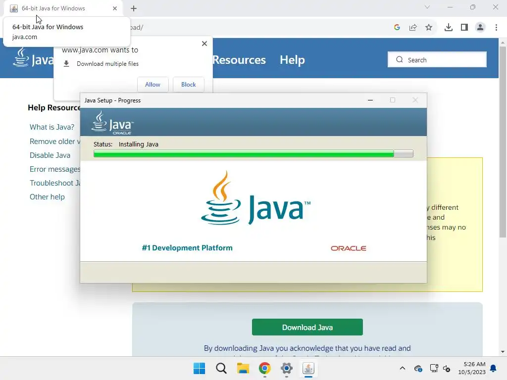Open Windows Search from the taskbar
The width and height of the screenshot is (507, 380).
tap(221, 368)
